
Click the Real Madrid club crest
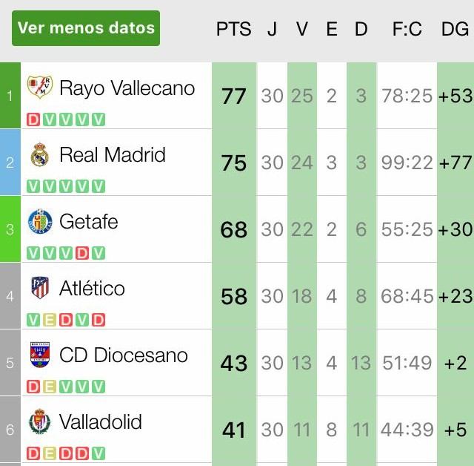(39, 155)
